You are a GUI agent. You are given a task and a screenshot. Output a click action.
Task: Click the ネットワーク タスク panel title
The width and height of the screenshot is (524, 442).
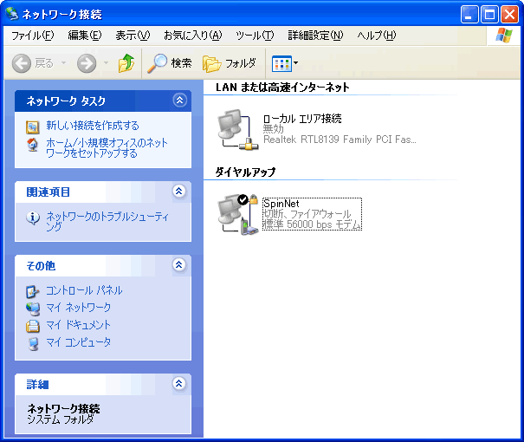tap(66, 101)
